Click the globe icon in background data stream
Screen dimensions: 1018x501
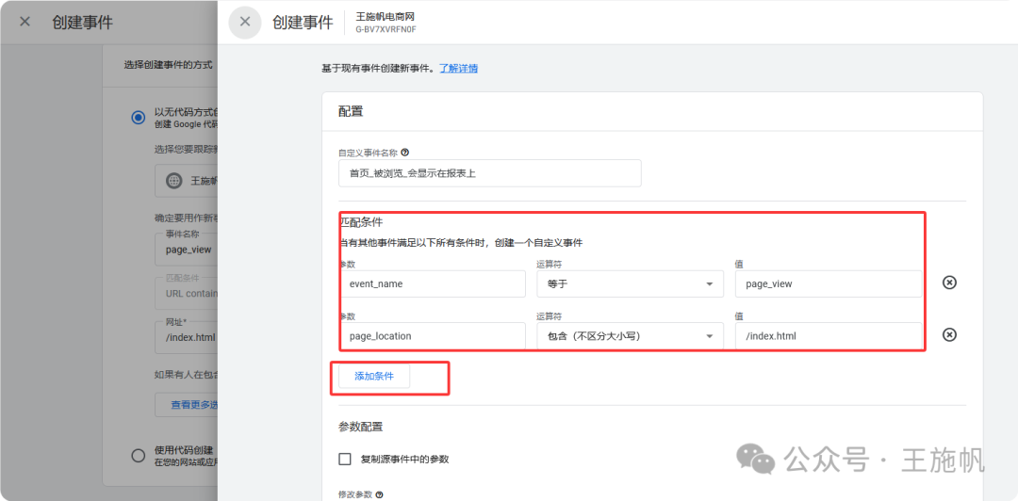[174, 181]
